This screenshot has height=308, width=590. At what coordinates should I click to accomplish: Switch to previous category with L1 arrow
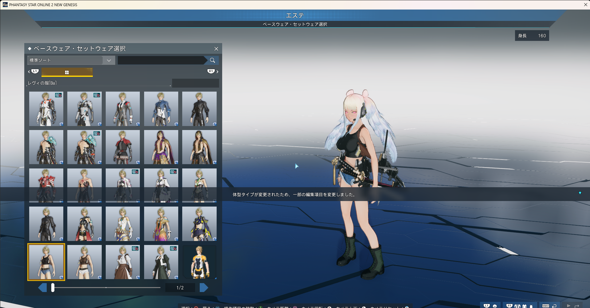[x=33, y=71]
